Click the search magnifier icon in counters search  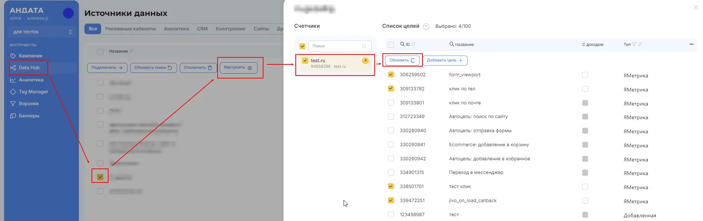click(x=364, y=46)
